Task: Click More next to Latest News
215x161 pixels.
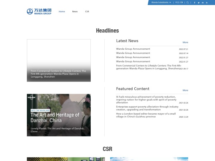Action: pyautogui.click(x=185, y=42)
